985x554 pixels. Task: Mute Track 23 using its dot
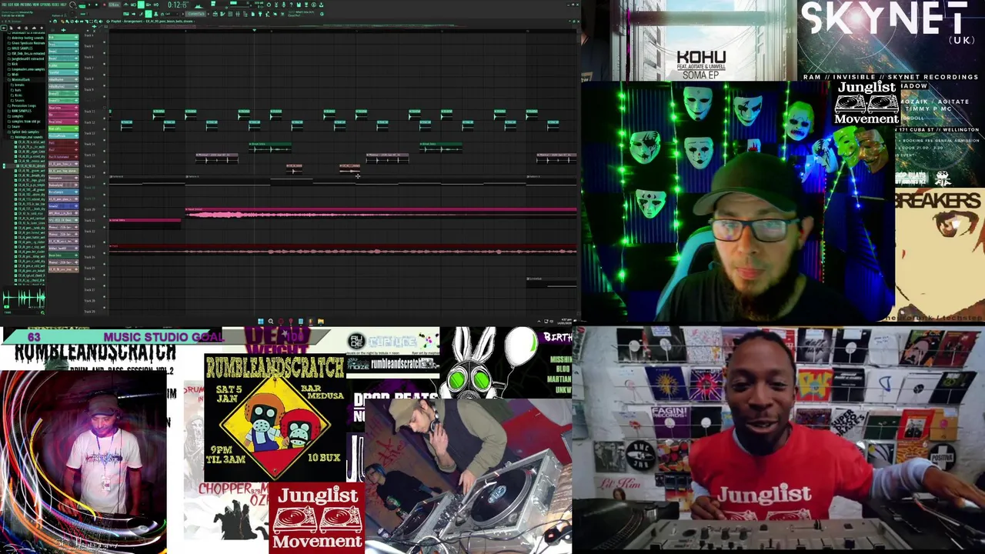[105, 252]
